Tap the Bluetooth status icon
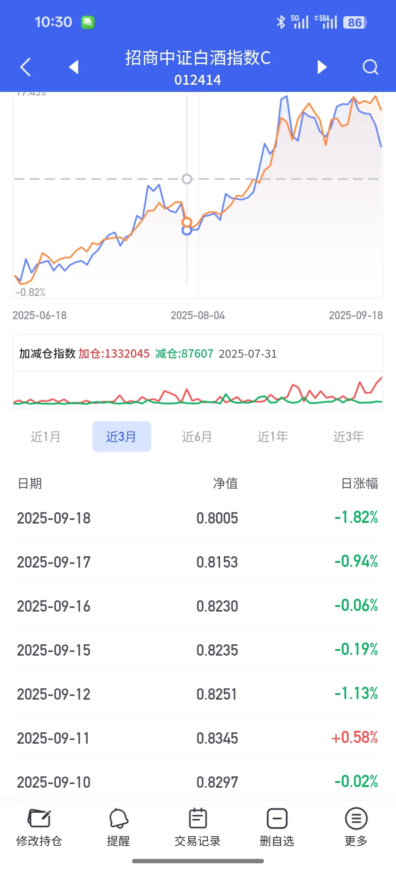The width and height of the screenshot is (396, 871). 281,22
